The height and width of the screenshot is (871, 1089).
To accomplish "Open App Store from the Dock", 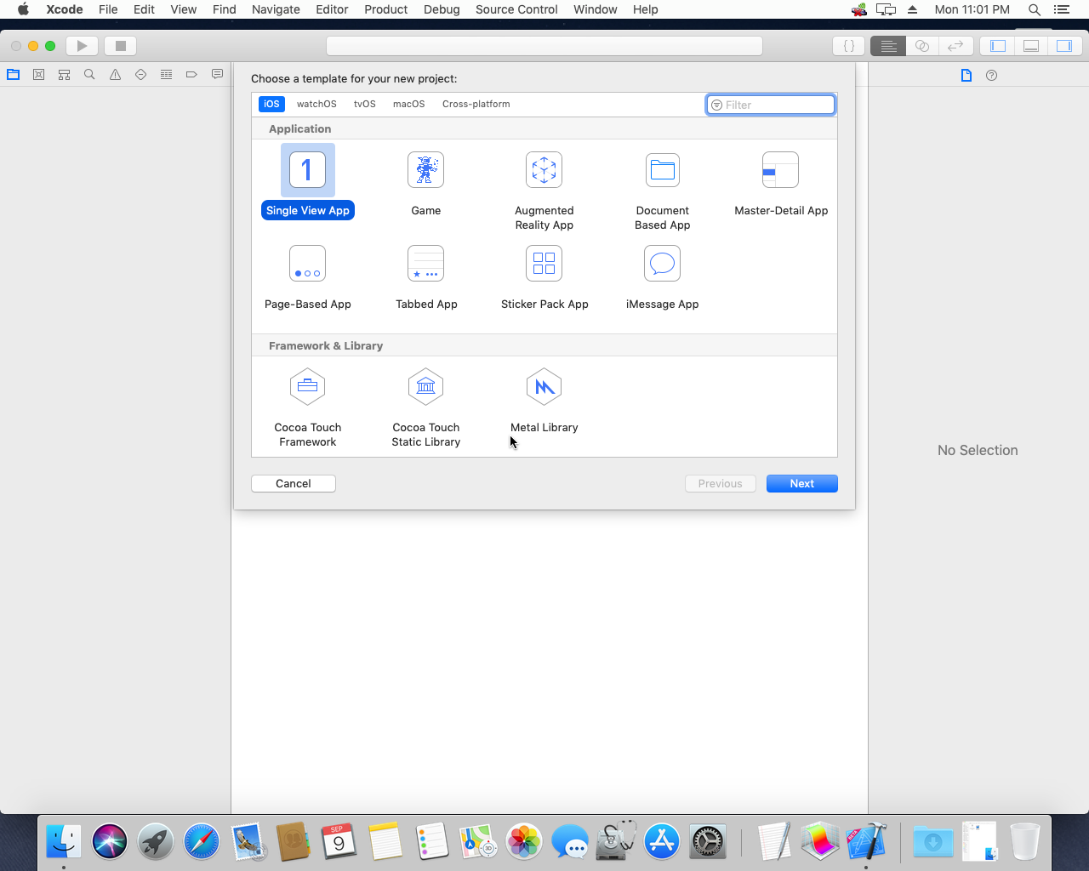I will (x=662, y=842).
